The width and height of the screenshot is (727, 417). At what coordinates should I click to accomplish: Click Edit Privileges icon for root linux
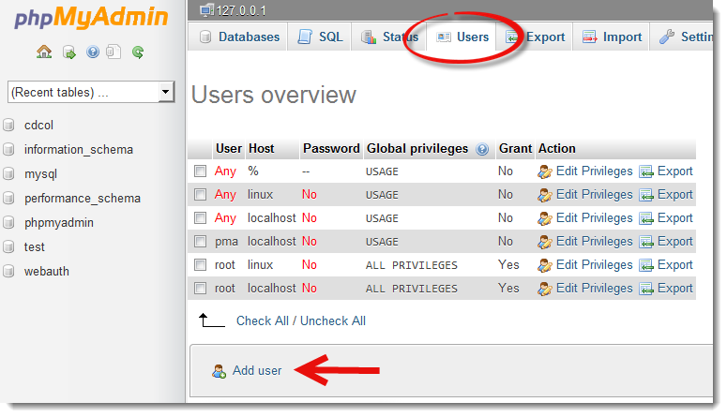[545, 265]
